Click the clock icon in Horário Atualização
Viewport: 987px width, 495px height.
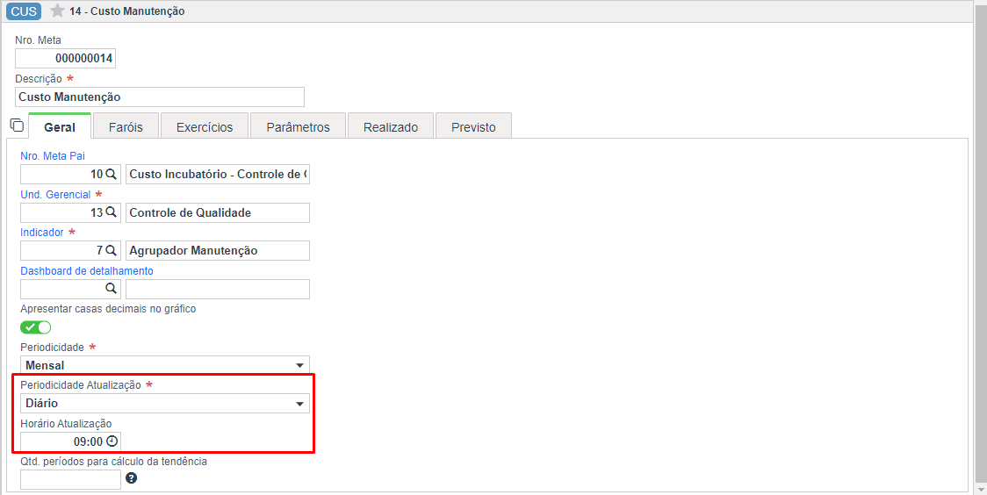pyautogui.click(x=112, y=441)
